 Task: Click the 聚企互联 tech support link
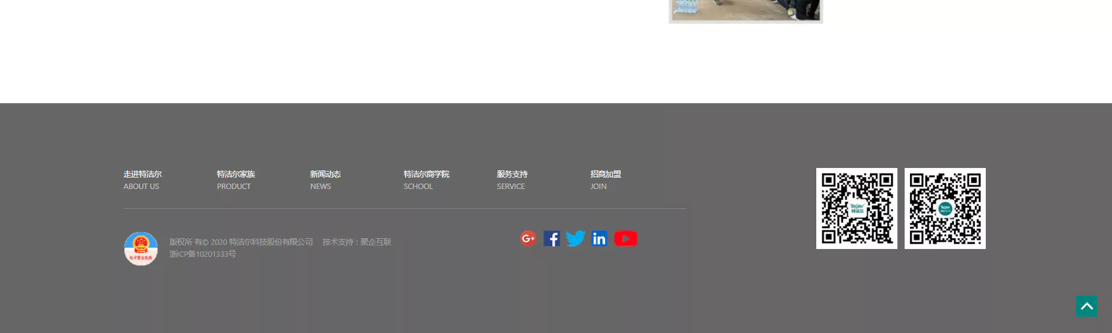coord(376,242)
